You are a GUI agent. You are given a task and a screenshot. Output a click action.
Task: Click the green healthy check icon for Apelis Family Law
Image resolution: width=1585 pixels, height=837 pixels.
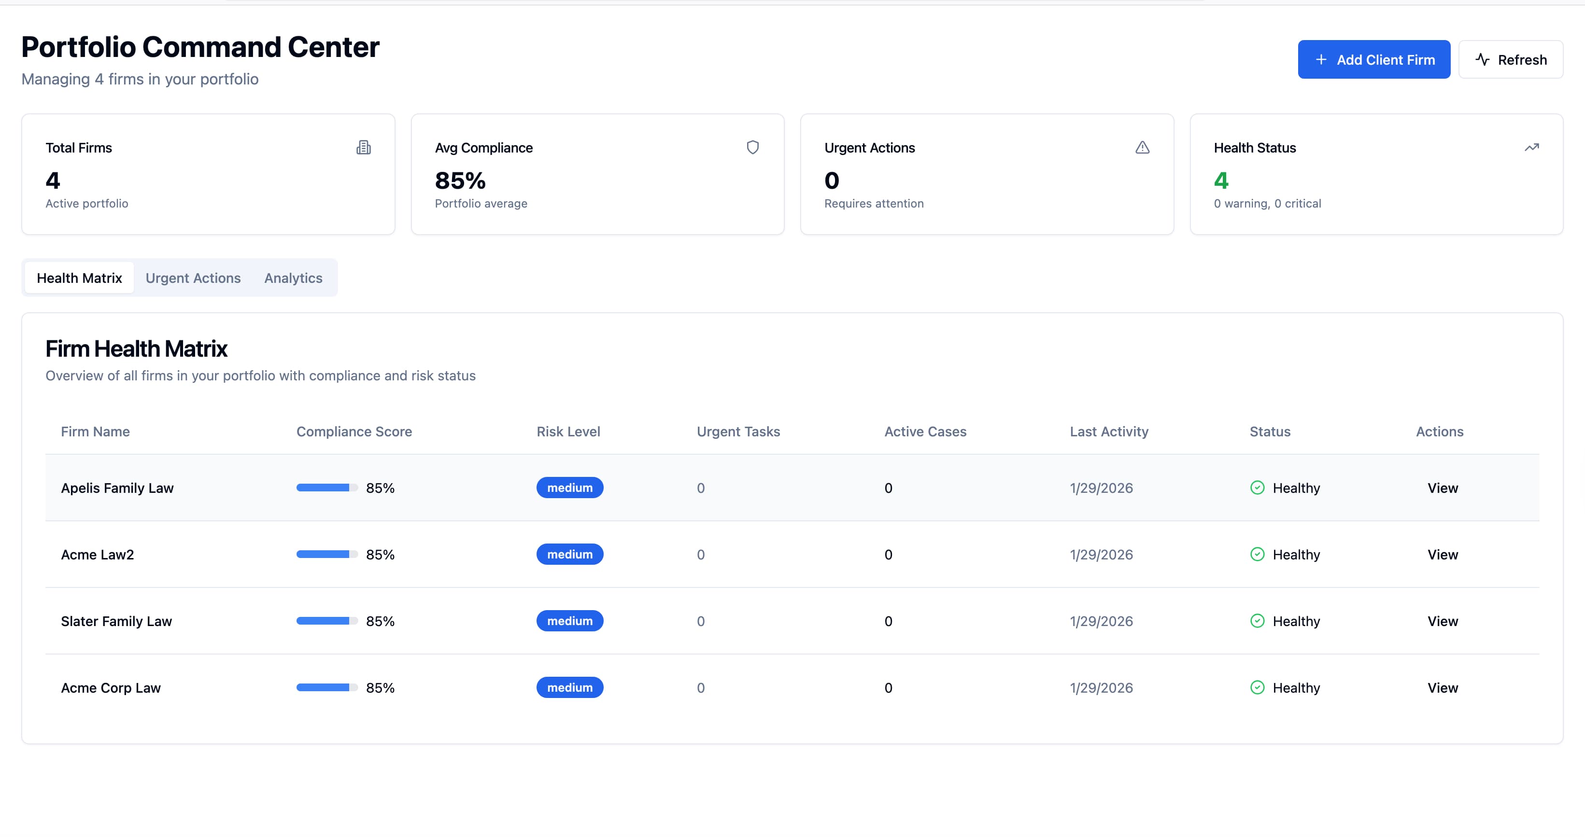[x=1257, y=487]
